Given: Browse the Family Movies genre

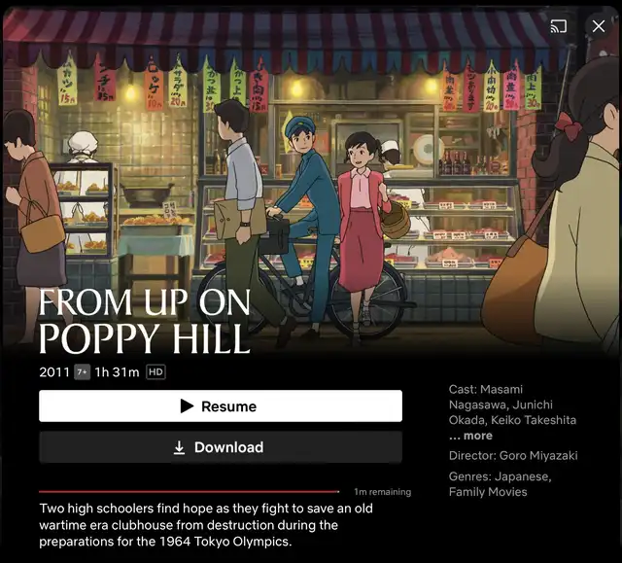Looking at the screenshot, I should click(x=488, y=492).
